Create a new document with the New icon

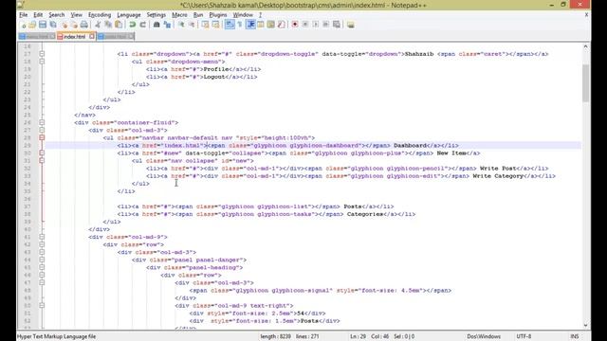coord(23,25)
